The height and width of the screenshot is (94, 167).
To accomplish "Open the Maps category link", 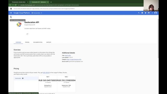I will pos(68,60).
